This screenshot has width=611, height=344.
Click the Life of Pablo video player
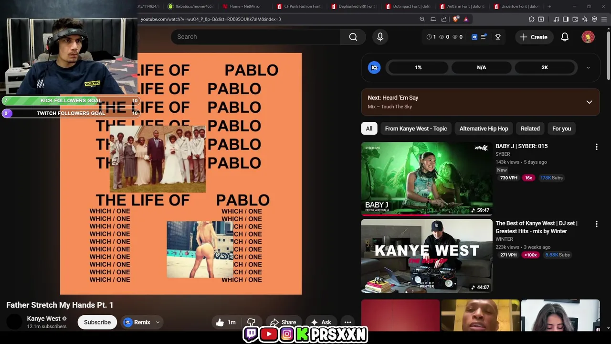[181, 174]
